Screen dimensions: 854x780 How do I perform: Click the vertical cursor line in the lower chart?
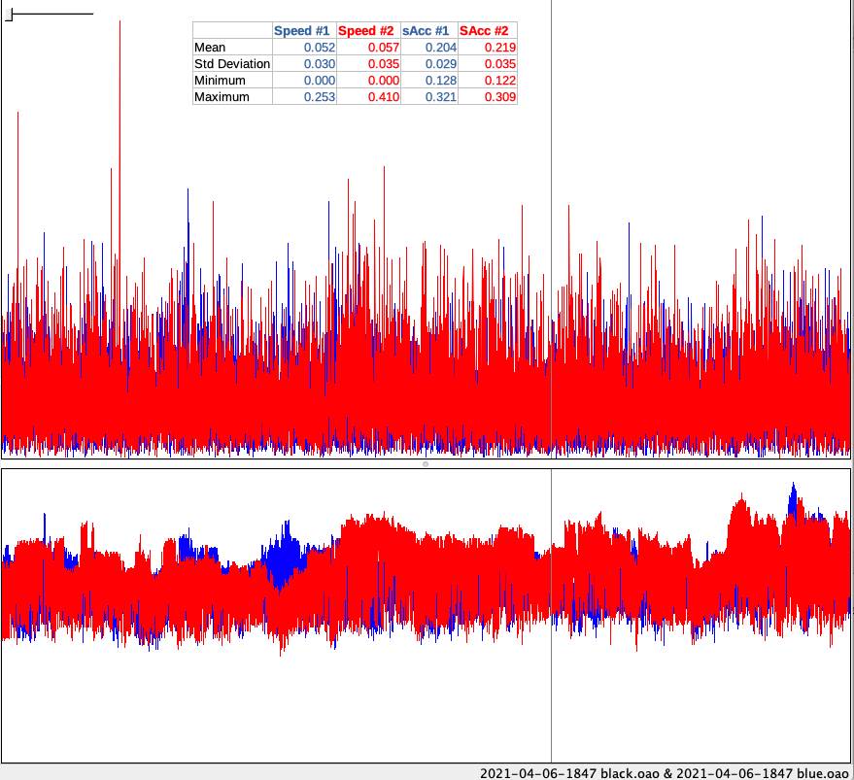551,699
